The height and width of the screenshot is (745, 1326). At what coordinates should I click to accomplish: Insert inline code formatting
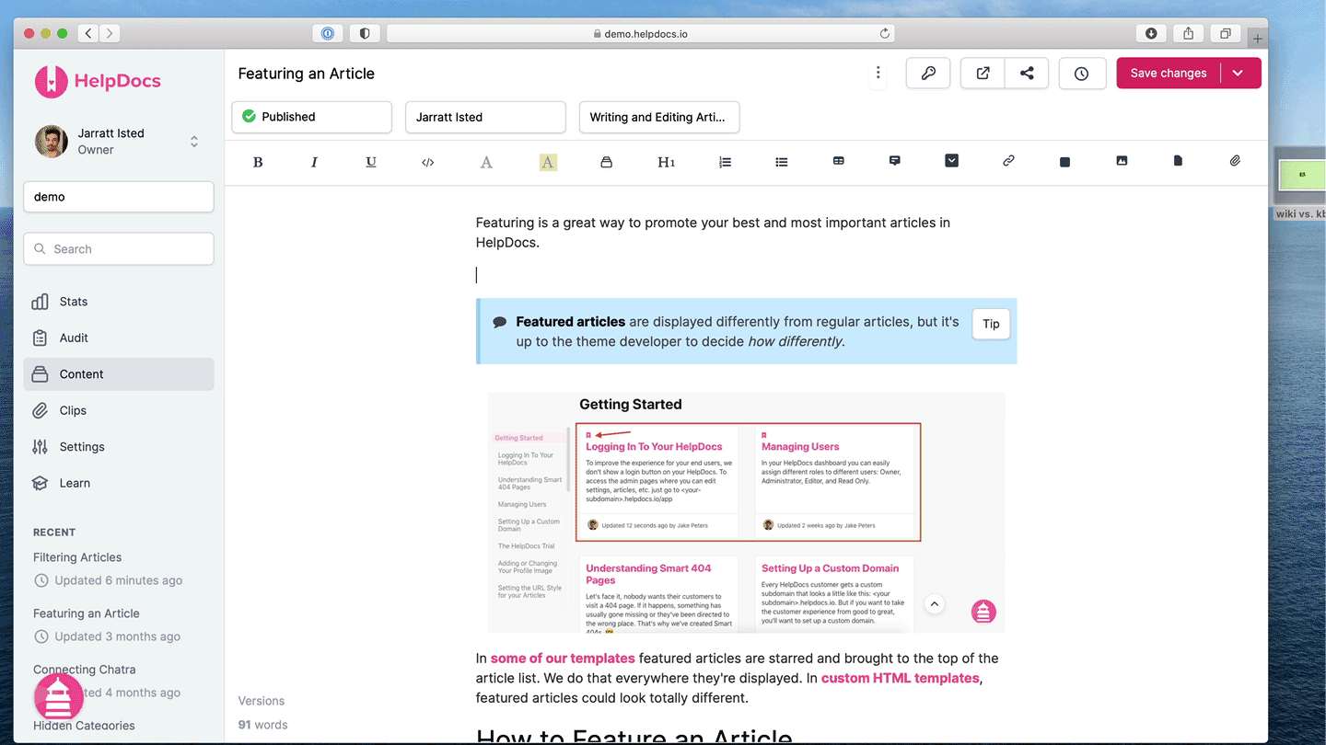tap(427, 162)
